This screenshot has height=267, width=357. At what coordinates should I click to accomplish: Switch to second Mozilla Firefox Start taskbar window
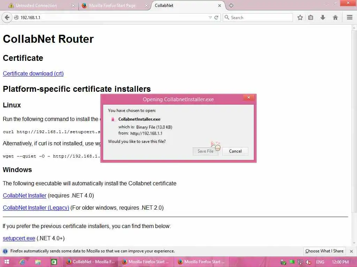[146, 262]
